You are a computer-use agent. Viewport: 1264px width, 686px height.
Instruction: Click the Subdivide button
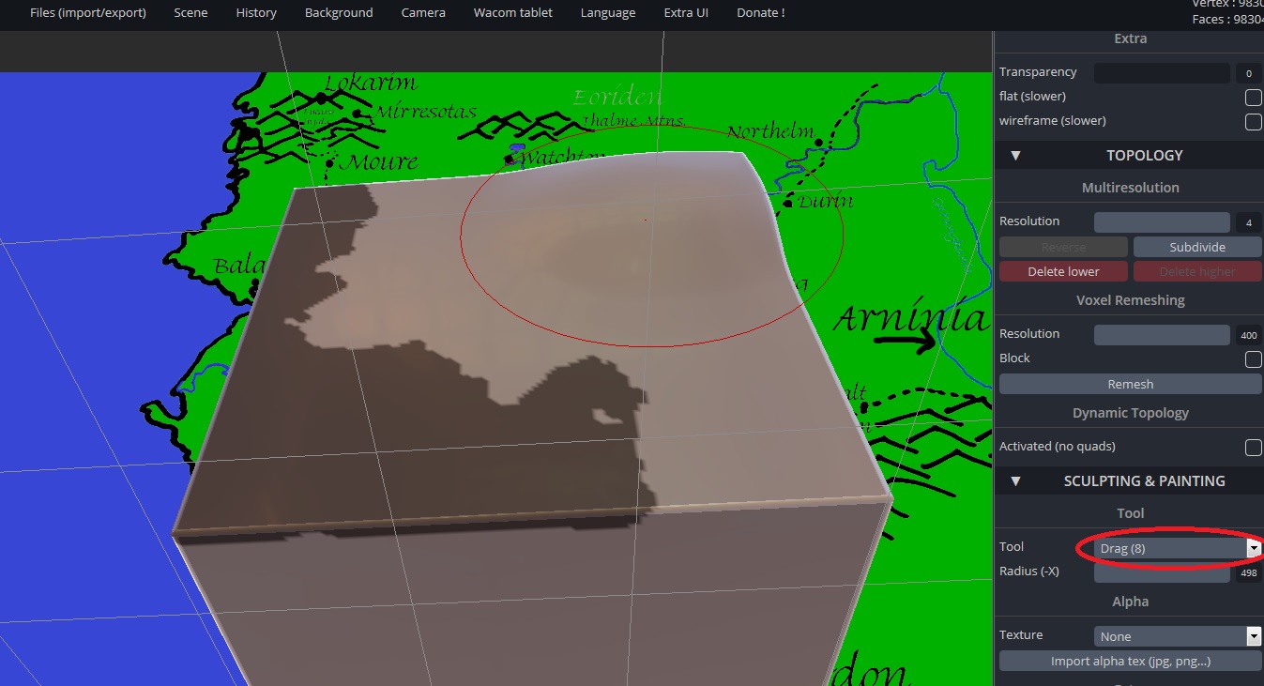(x=1197, y=247)
